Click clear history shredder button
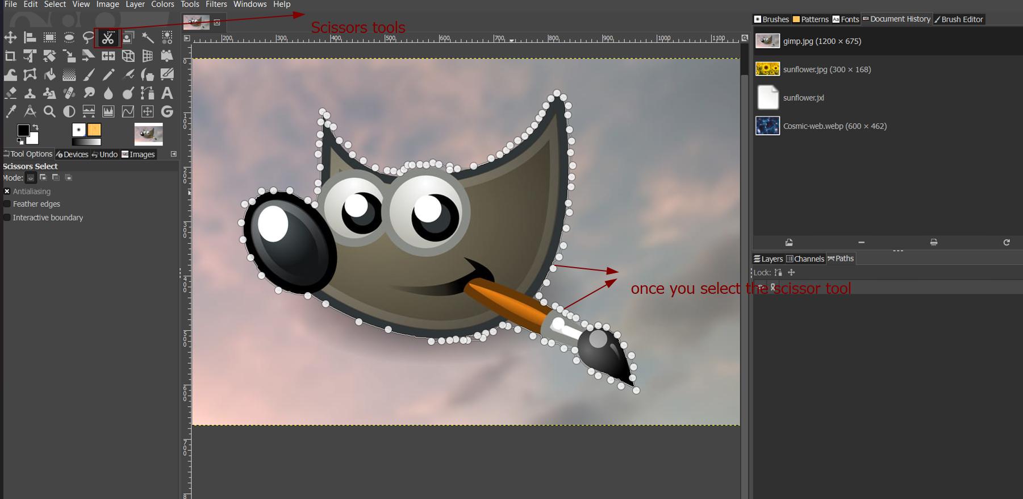 coord(934,243)
